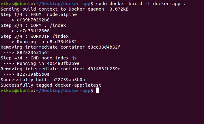Click 'Running in d8cd33d4b32f' text

point(48,42)
